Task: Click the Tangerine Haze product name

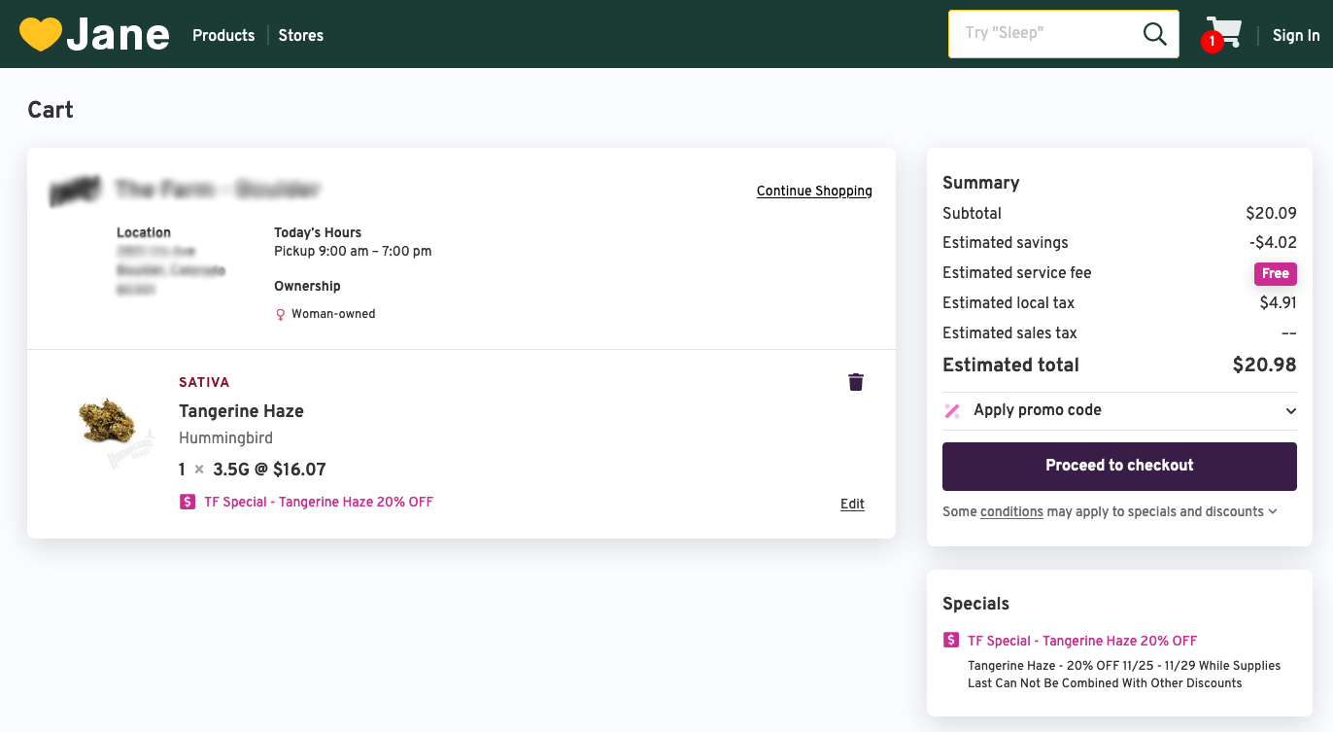Action: point(241,411)
